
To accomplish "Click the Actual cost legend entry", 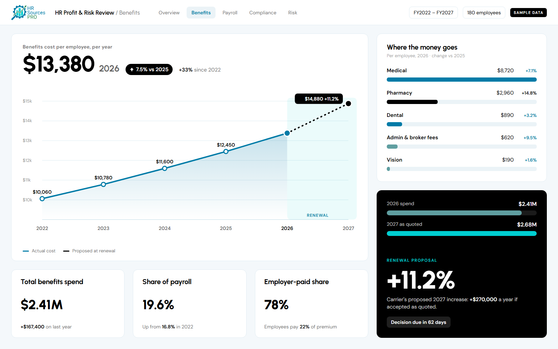I will coord(39,251).
